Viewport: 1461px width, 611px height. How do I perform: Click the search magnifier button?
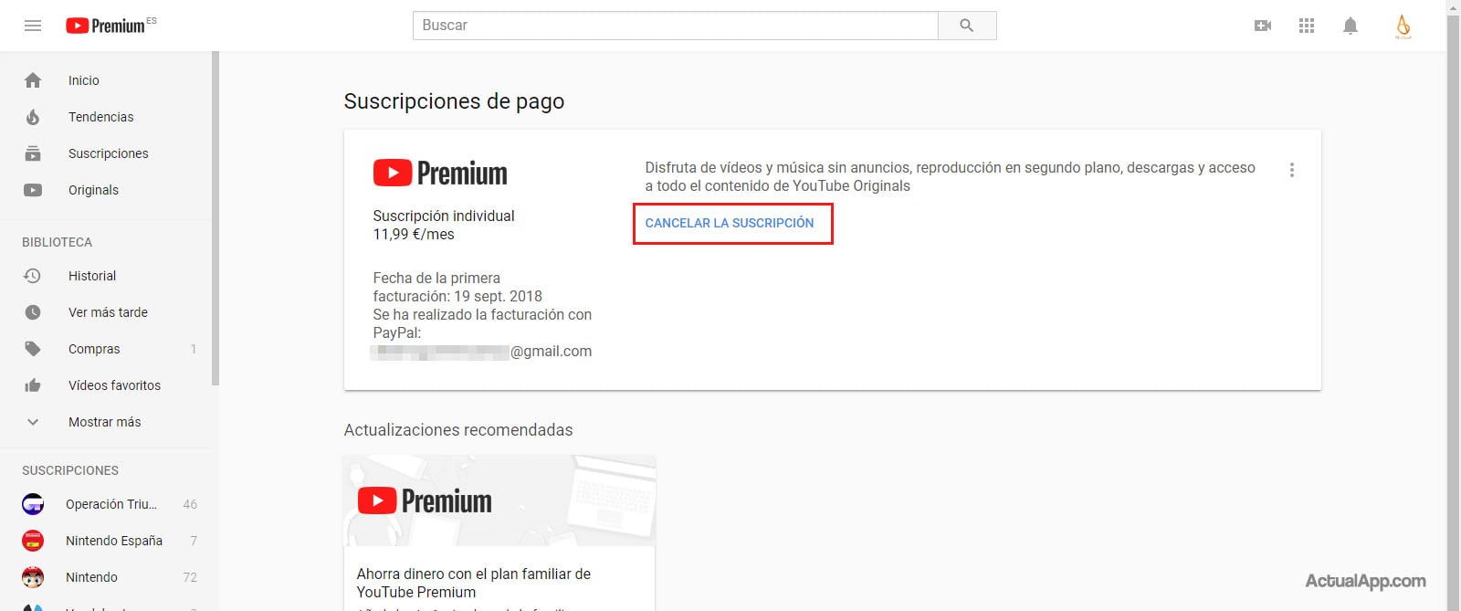[x=966, y=26]
